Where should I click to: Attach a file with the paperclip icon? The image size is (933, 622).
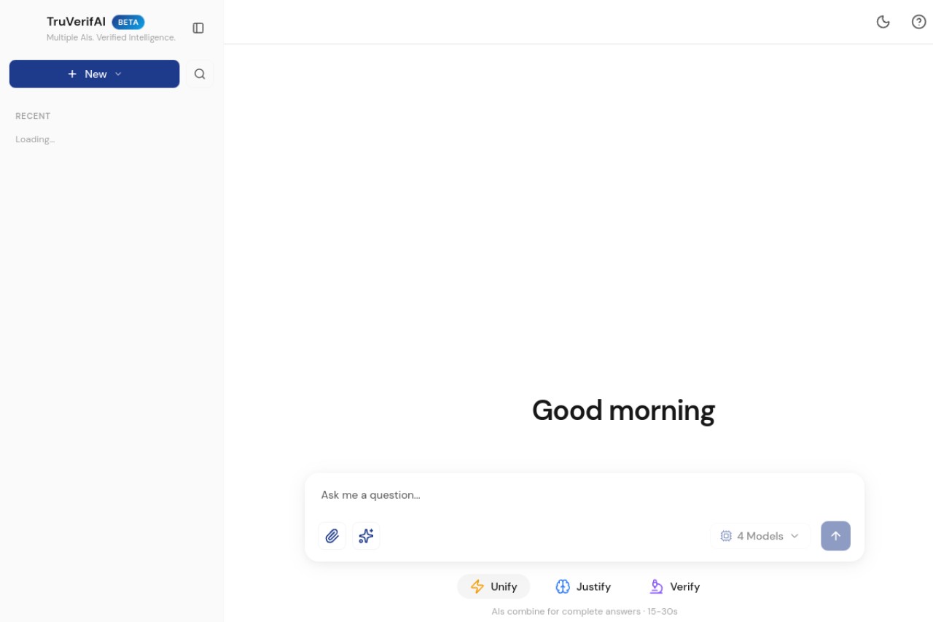pyautogui.click(x=332, y=536)
